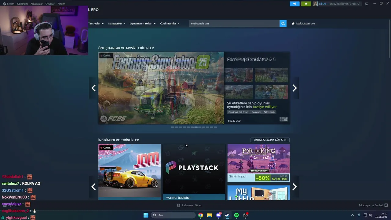Open the Windows Start button
Viewport: 391px width, 220px height.
click(146, 215)
